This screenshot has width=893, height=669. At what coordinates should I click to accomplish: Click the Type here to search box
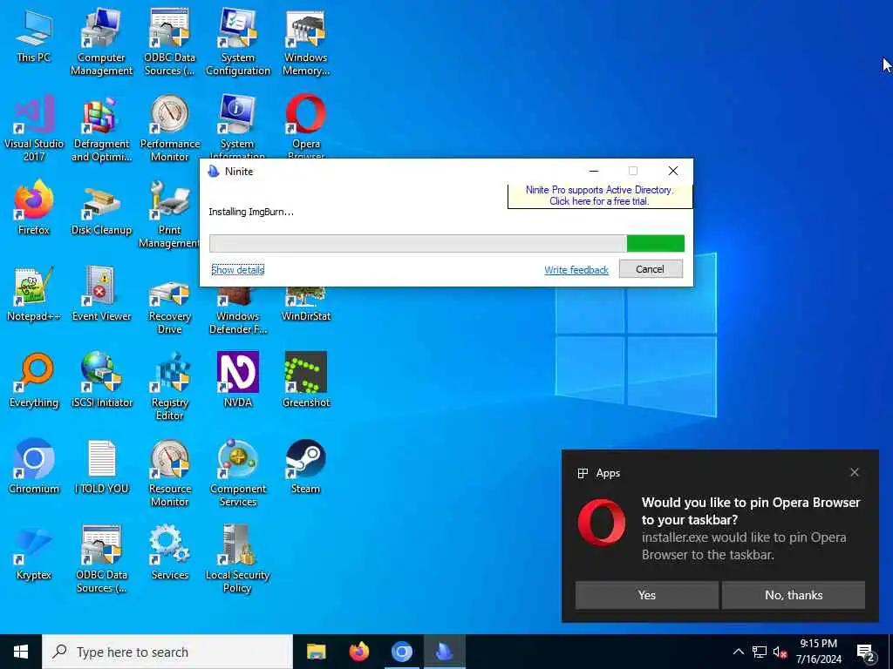[167, 652]
